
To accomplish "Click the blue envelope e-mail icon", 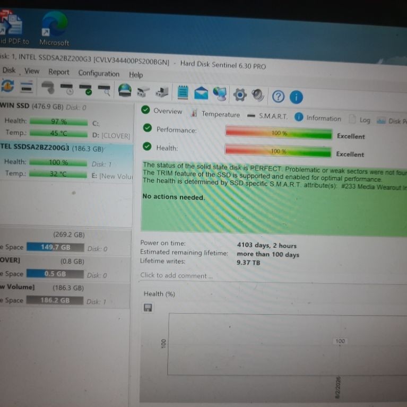I will [x=201, y=93].
